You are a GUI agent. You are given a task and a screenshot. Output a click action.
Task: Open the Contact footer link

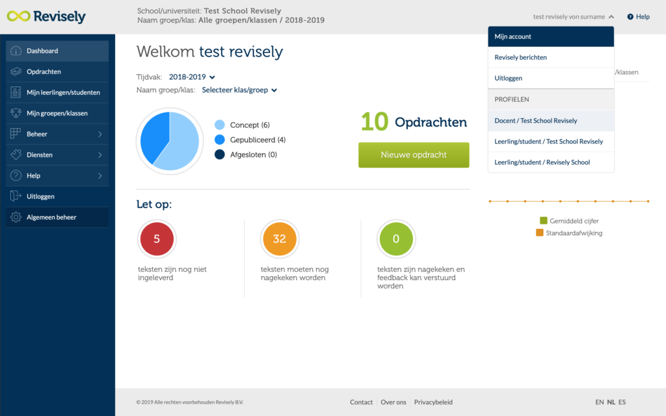(361, 402)
